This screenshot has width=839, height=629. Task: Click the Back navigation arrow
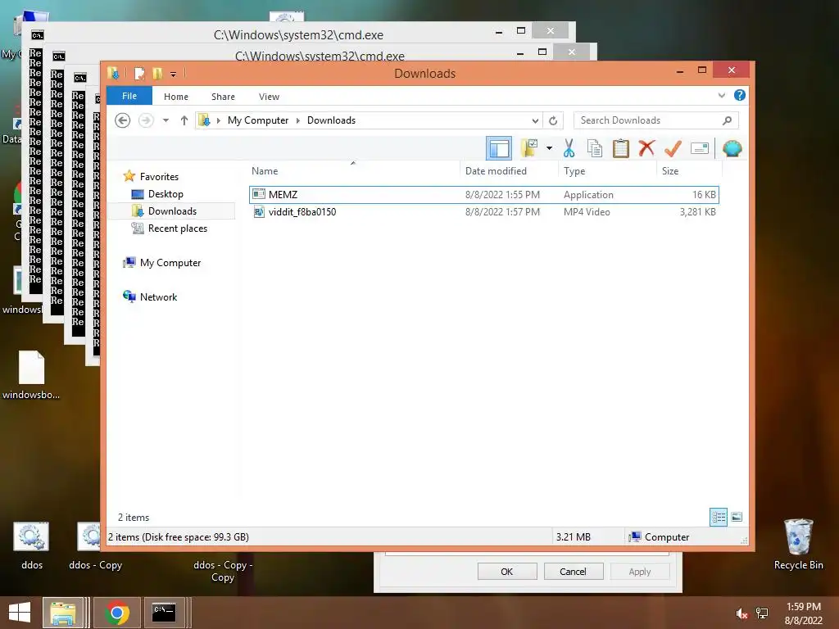[x=123, y=120]
